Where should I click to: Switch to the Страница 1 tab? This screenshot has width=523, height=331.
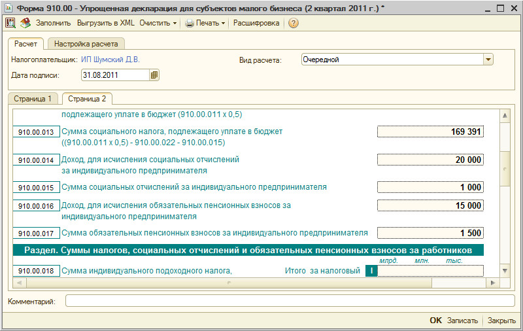pyautogui.click(x=33, y=99)
